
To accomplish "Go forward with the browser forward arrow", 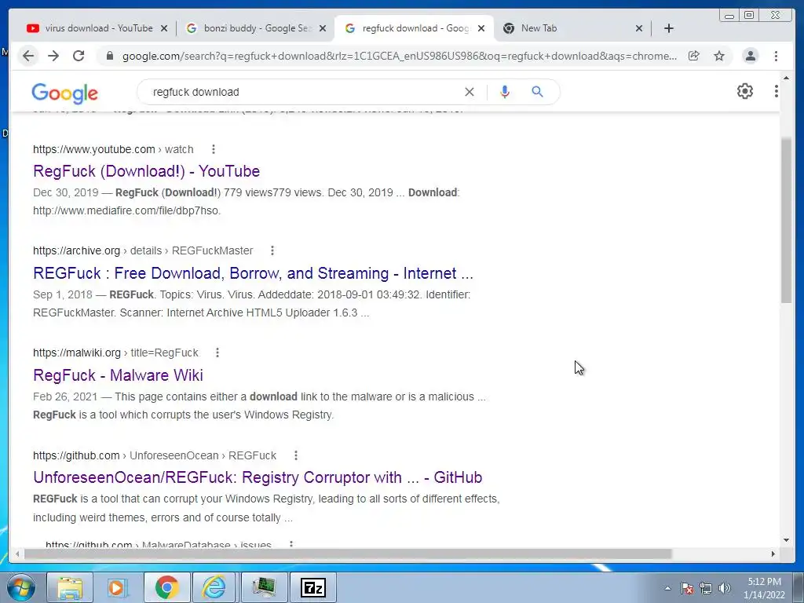I will [x=53, y=56].
